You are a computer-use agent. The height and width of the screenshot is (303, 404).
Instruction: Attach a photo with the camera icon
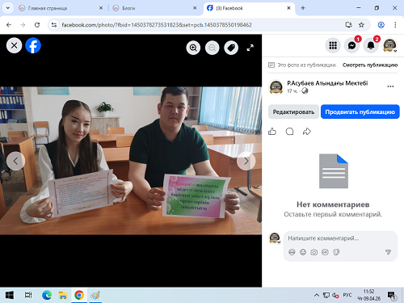pos(314,252)
